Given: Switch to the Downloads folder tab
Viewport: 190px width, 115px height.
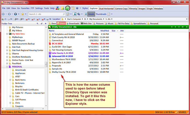Looking at the screenshot, I should 73,23.
